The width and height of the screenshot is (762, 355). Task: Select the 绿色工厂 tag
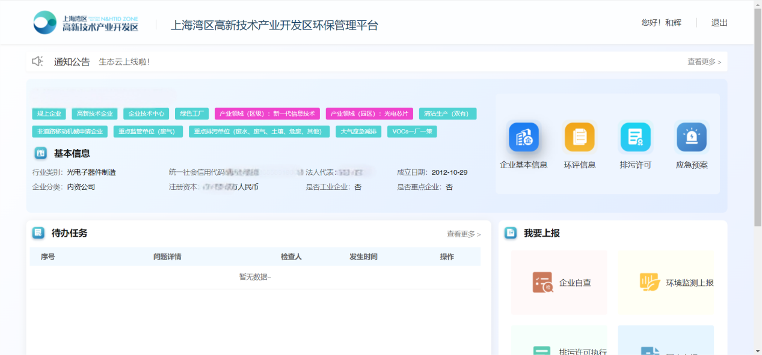pos(192,114)
